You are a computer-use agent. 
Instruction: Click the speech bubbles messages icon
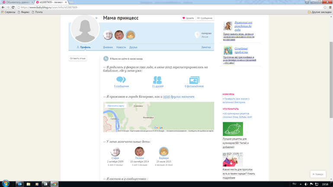[x=121, y=80]
